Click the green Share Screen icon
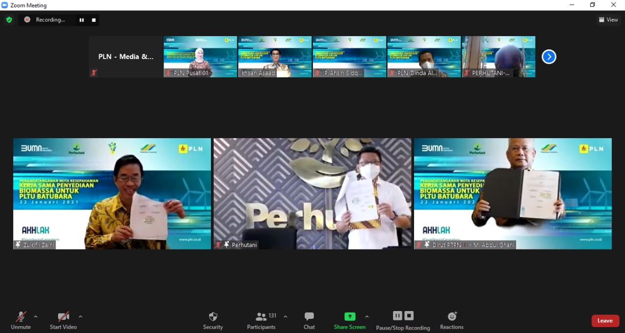Image resolution: width=625 pixels, height=333 pixels. [350, 317]
